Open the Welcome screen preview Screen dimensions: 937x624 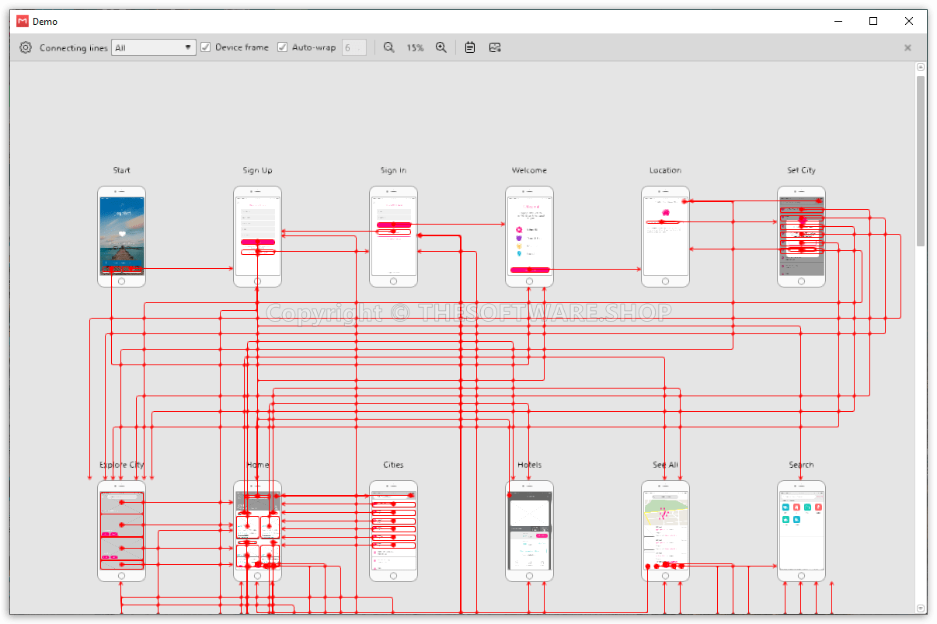pos(529,235)
